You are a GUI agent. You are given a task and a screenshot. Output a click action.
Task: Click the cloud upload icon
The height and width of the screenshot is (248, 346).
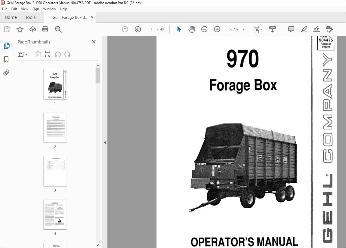pyautogui.click(x=33, y=29)
